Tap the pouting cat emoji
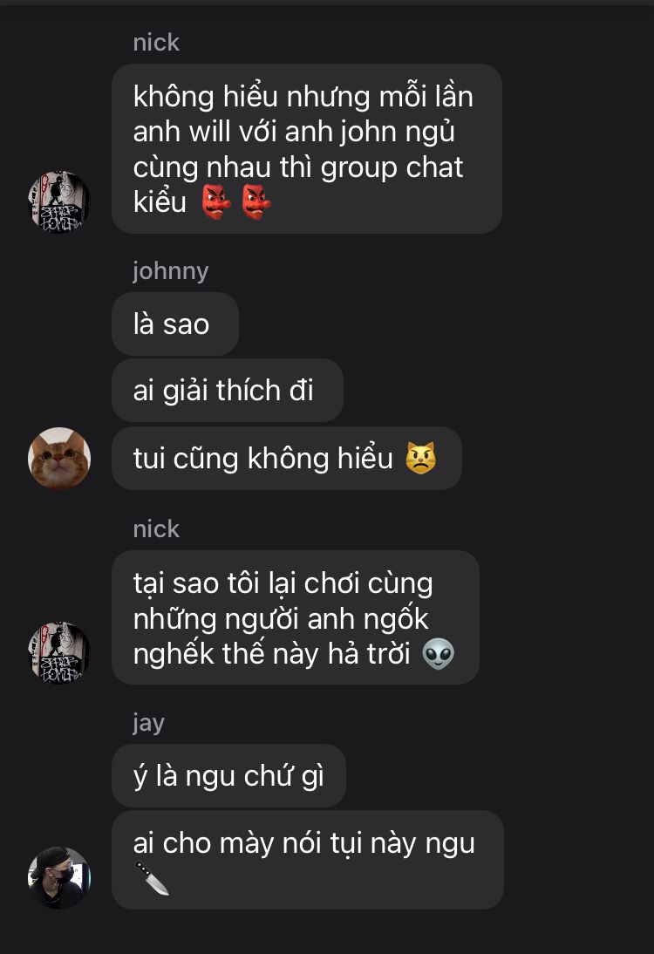This screenshot has height=954, width=654. click(421, 458)
